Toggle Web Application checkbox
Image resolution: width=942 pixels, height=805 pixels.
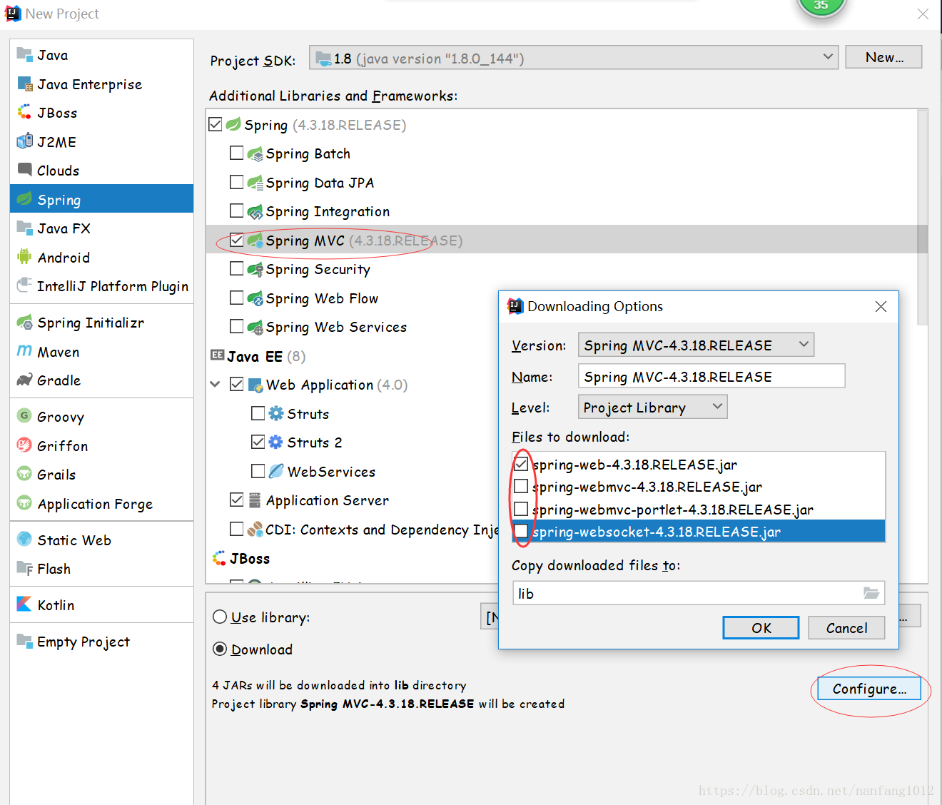coord(237,384)
